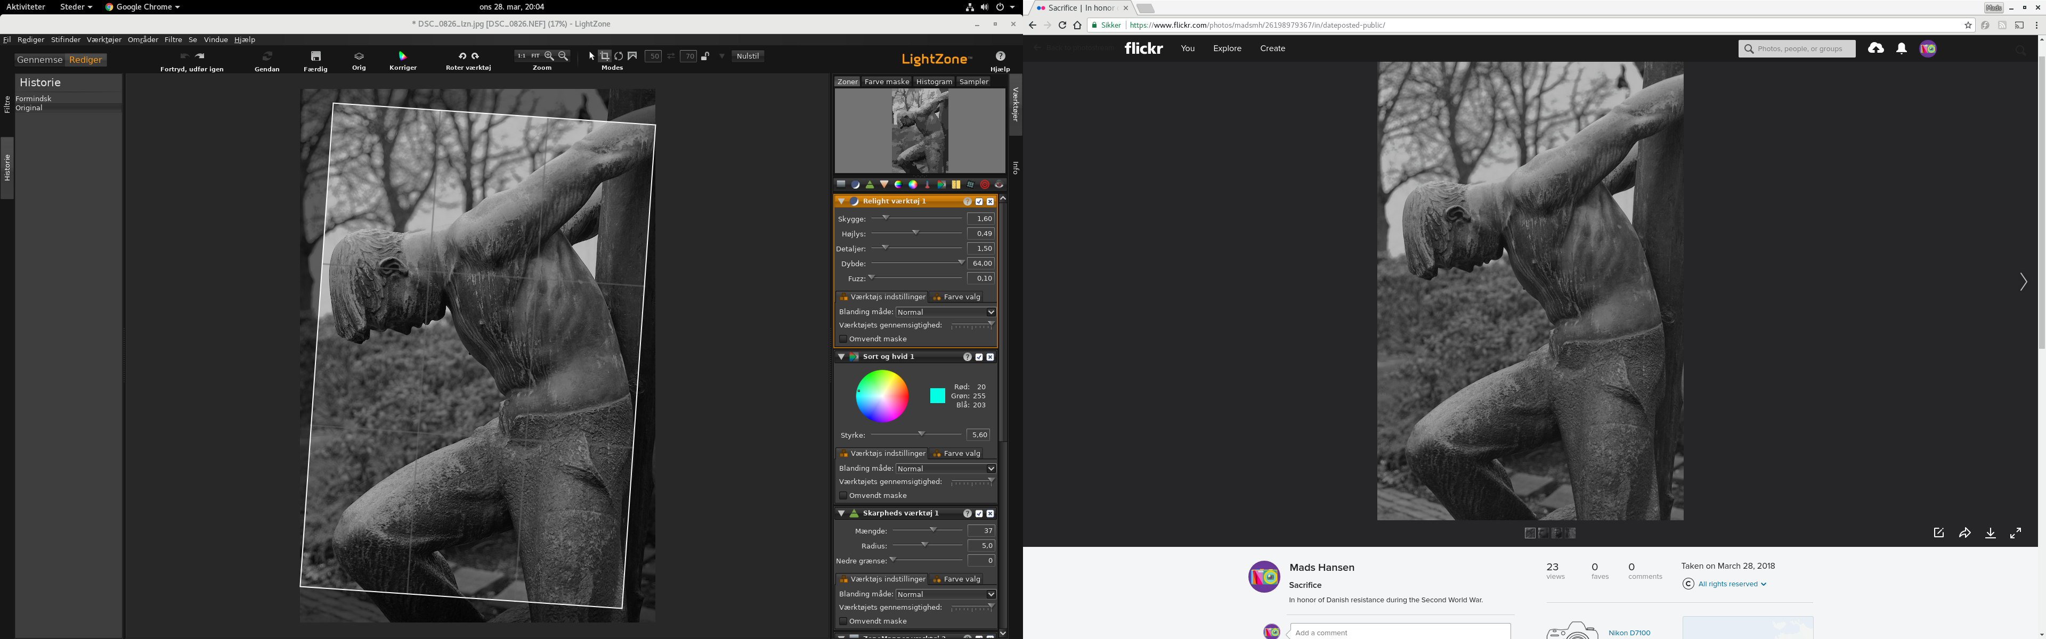The width and height of the screenshot is (2046, 639).
Task: Click the crop width field showing 50
Action: 654,56
